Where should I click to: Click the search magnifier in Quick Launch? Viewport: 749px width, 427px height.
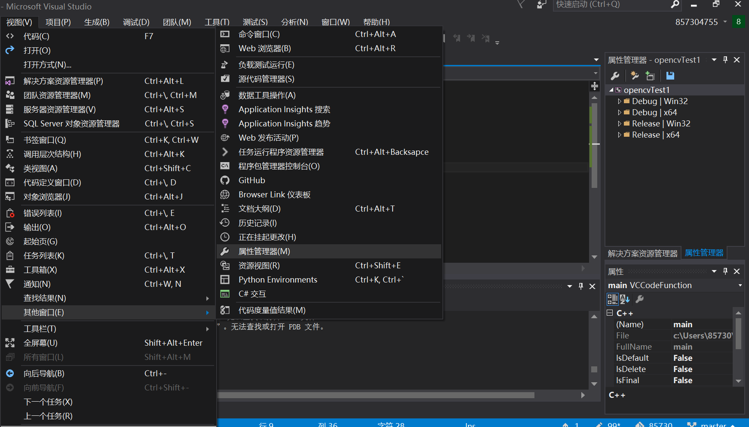(x=675, y=4)
